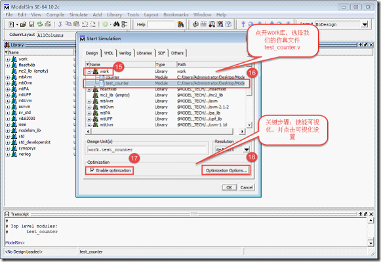Toggle the Enable optimization checkbox
Screen dimensions: 381x262
92,170
